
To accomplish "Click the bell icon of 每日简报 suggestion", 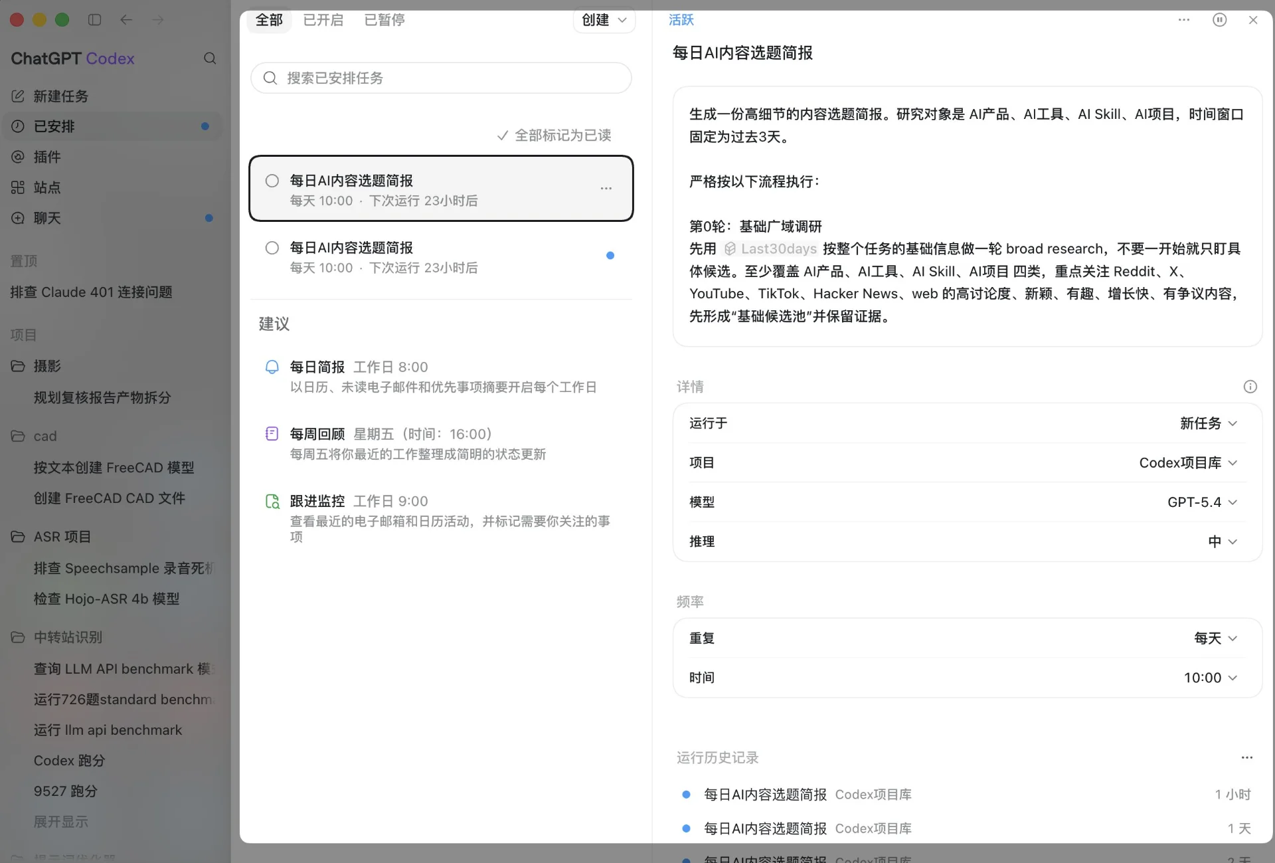I will pyautogui.click(x=272, y=367).
